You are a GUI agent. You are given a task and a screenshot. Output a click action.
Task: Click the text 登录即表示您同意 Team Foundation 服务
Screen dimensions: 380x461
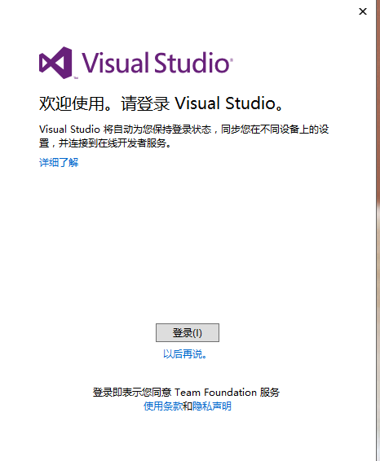[186, 393]
